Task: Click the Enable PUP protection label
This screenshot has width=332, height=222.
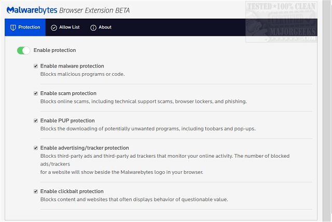Action: (x=67, y=121)
